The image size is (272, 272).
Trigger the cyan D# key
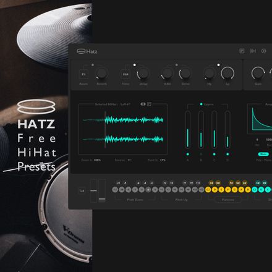265,183
